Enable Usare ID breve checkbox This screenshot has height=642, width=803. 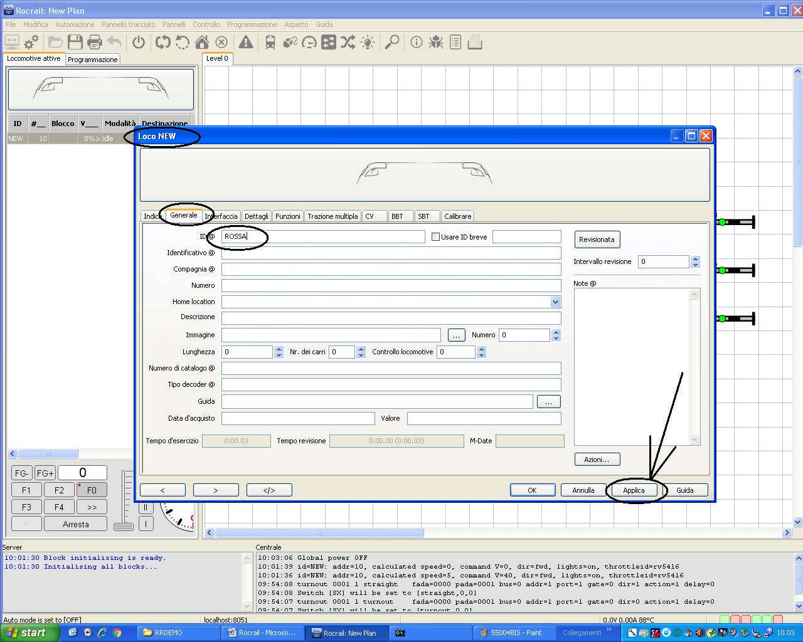(x=435, y=237)
